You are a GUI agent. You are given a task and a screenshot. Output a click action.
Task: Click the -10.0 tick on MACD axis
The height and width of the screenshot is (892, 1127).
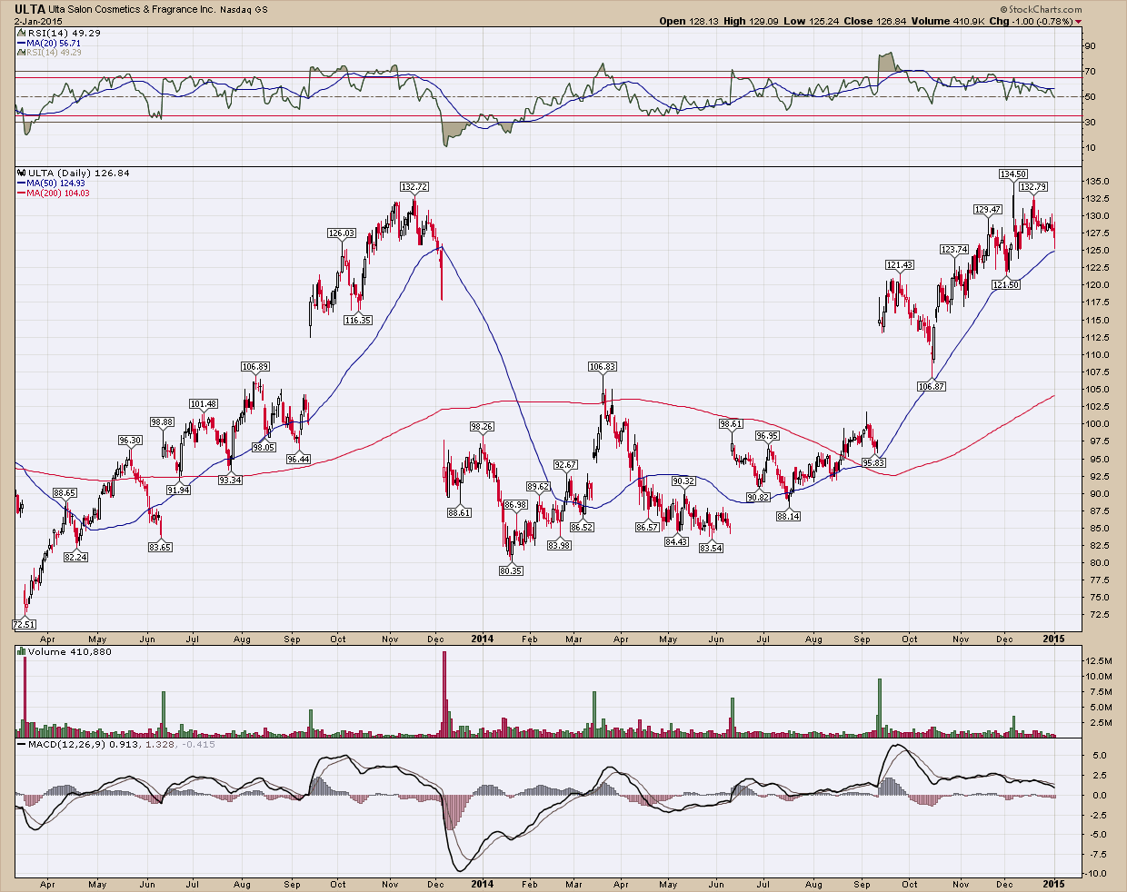click(x=1097, y=874)
